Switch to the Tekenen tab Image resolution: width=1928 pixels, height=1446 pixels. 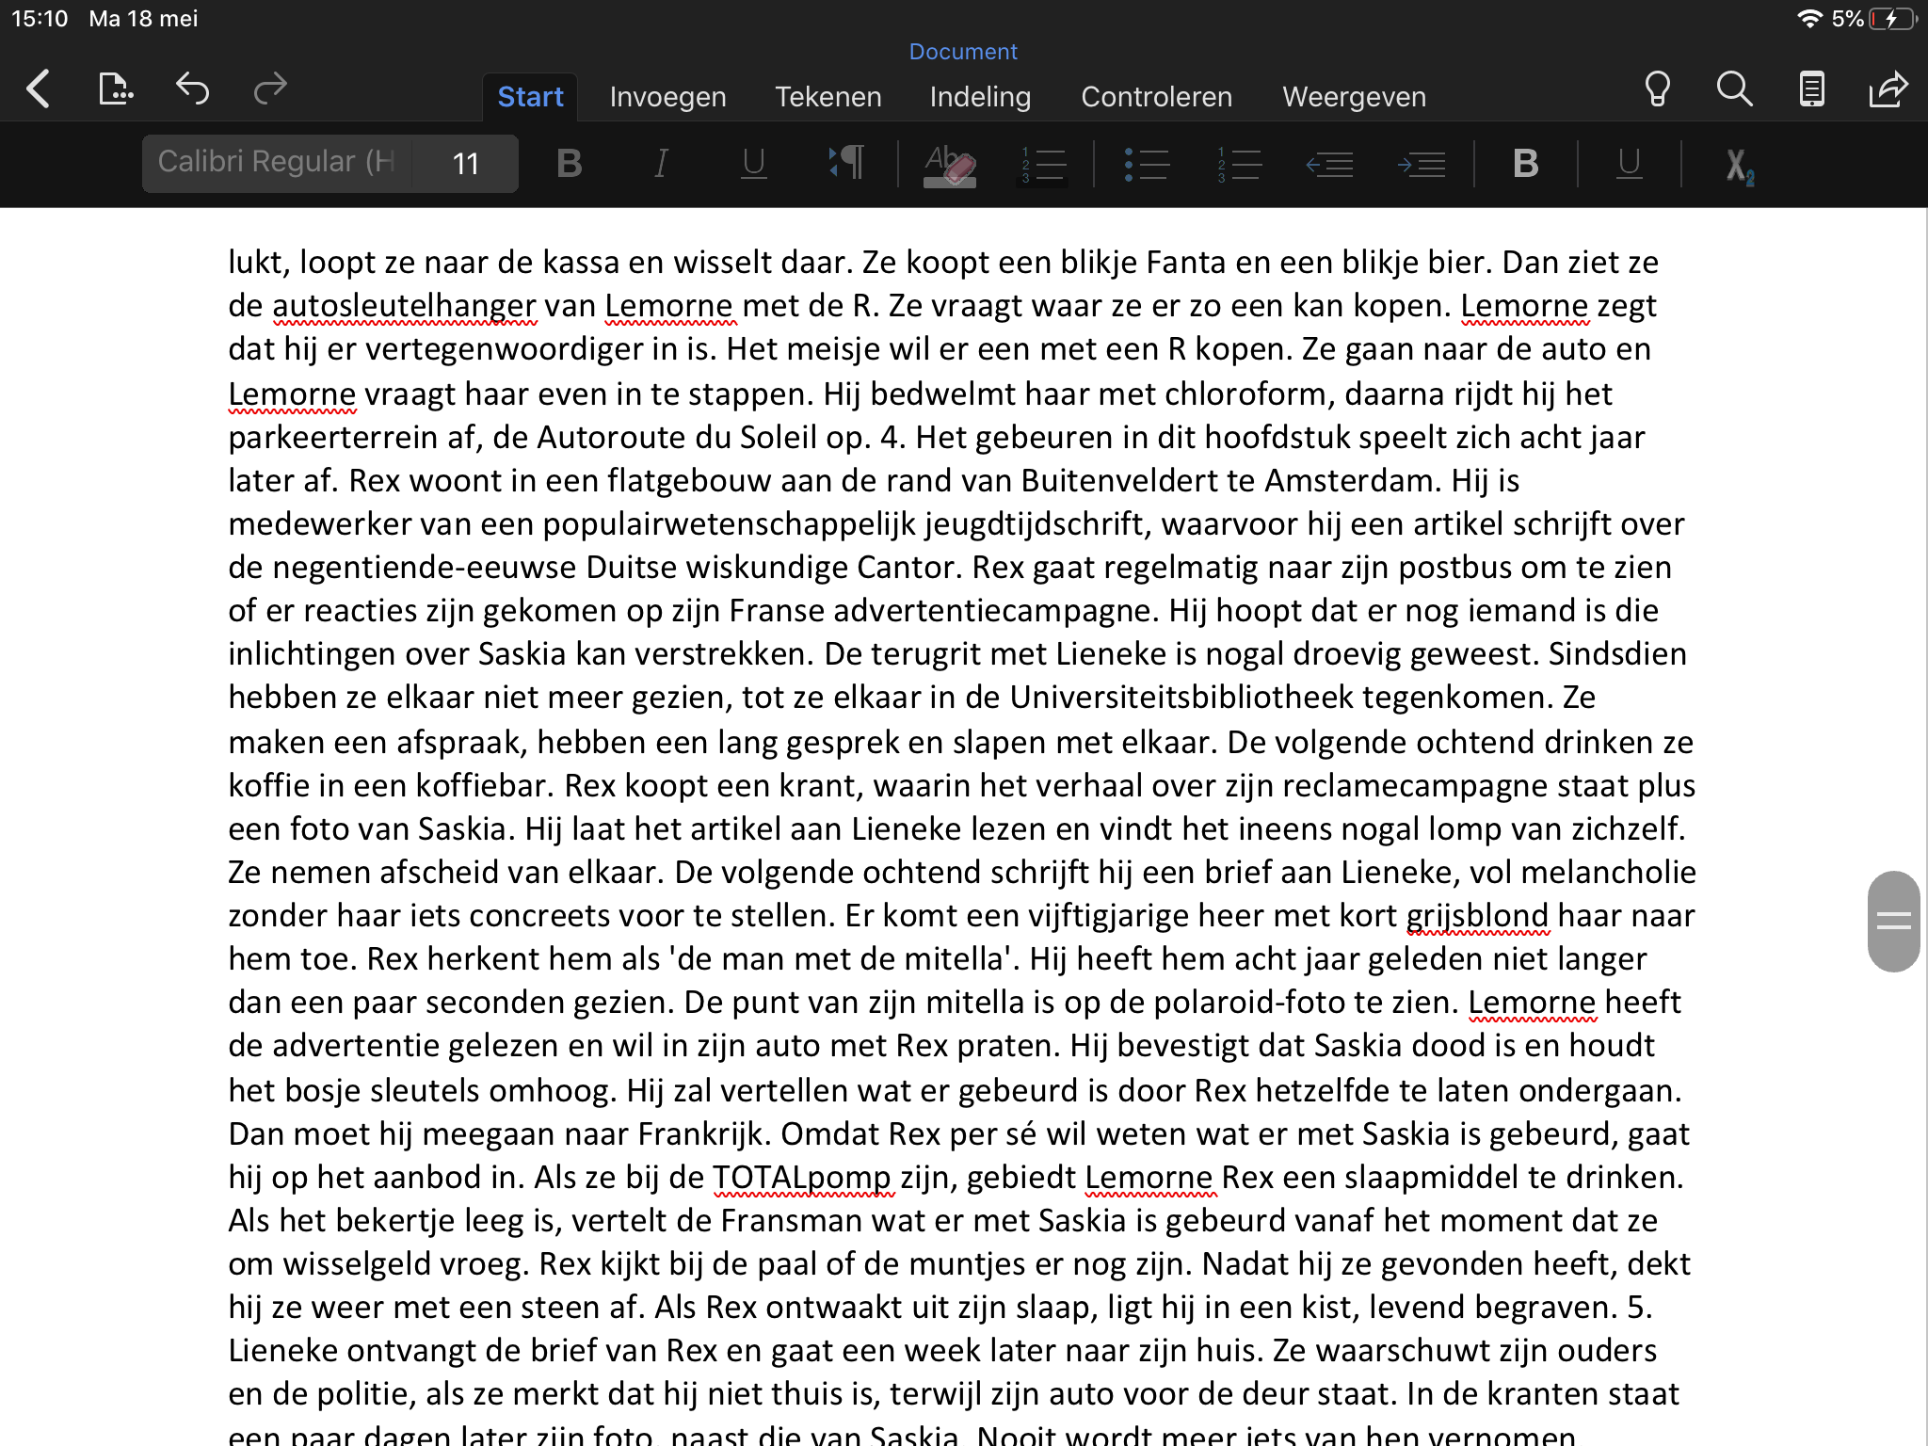click(828, 97)
